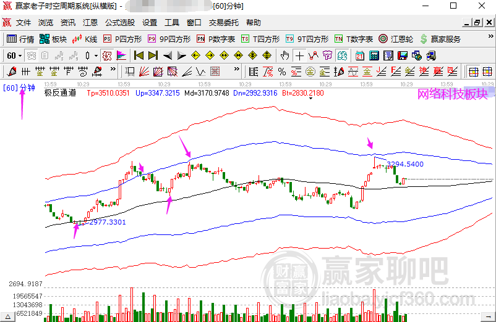Open the P四方形 tool

122,39
